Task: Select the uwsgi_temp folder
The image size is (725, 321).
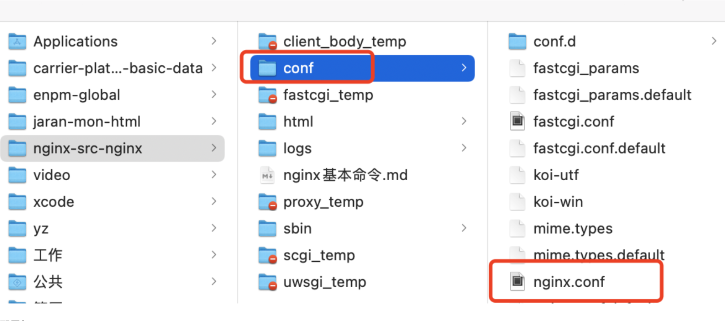Action: pyautogui.click(x=324, y=282)
